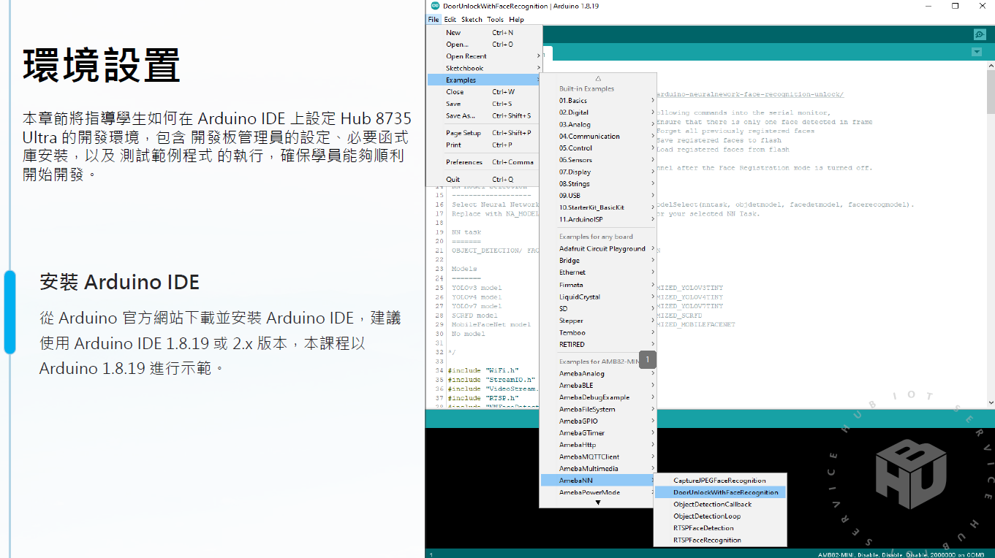This screenshot has height=558, width=995.
Task: Select the Examples menu entry
Action: 485,80
